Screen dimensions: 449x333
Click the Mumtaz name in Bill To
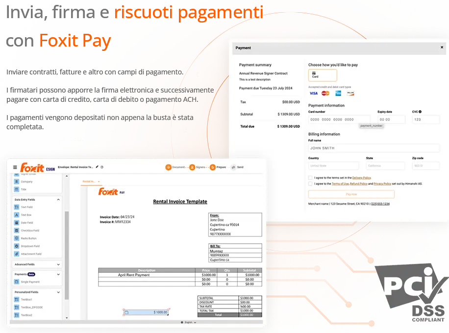216,251
